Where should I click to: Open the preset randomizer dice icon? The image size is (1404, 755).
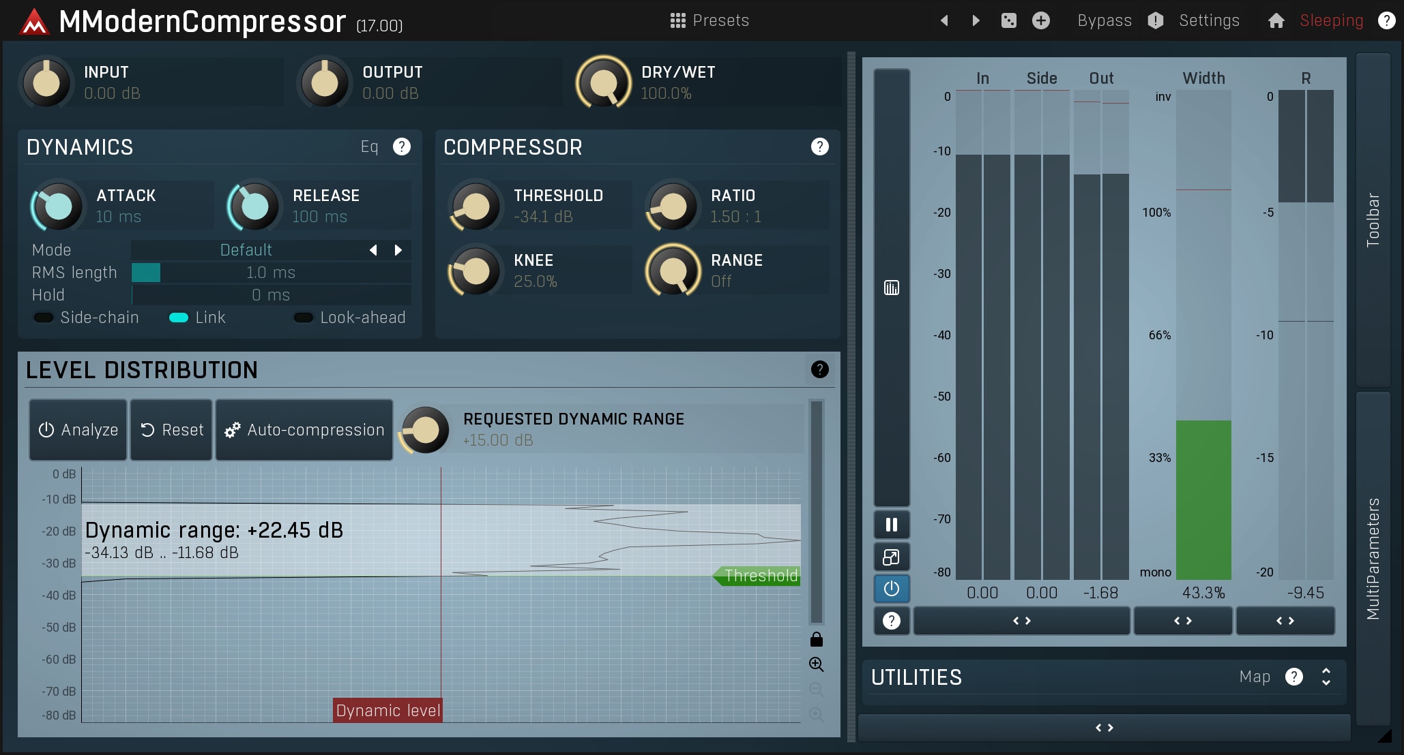coord(1009,20)
